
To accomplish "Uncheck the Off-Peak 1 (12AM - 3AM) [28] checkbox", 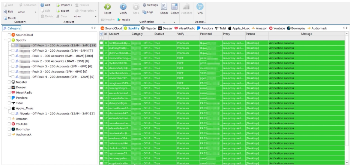I will point(13,45).
